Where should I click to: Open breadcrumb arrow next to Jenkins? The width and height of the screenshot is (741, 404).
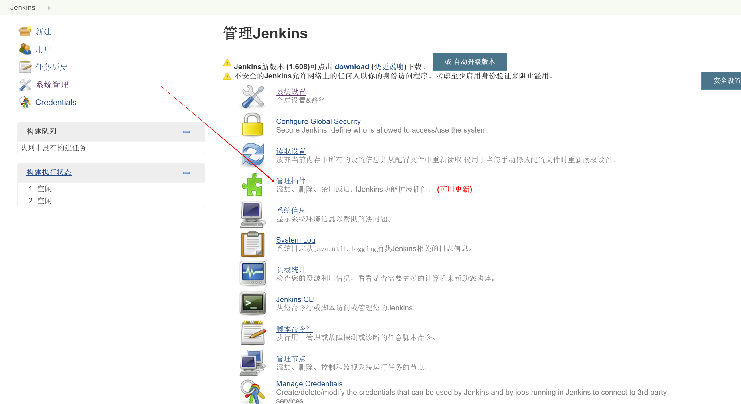(x=49, y=8)
